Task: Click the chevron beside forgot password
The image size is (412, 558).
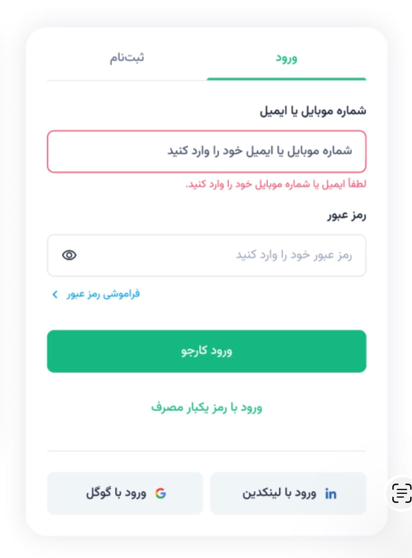Action: (x=55, y=294)
